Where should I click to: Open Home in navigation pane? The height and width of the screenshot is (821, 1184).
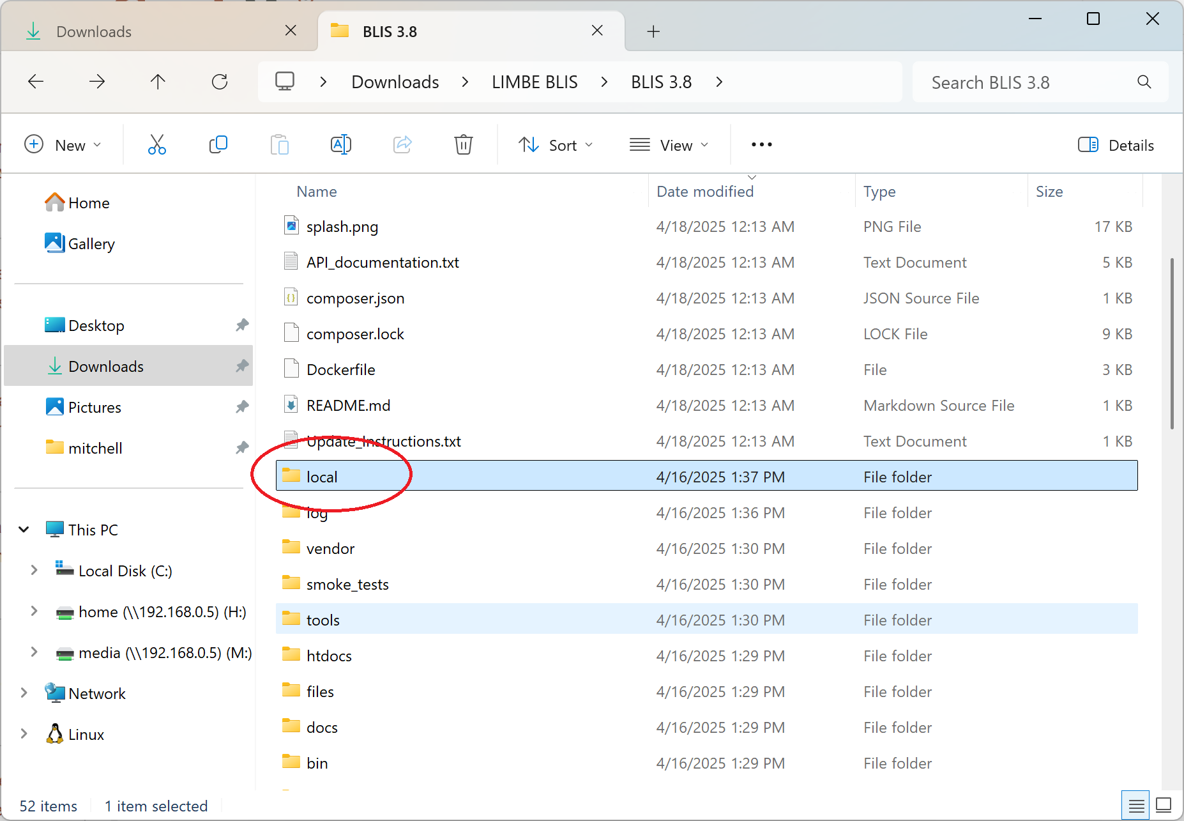77,203
